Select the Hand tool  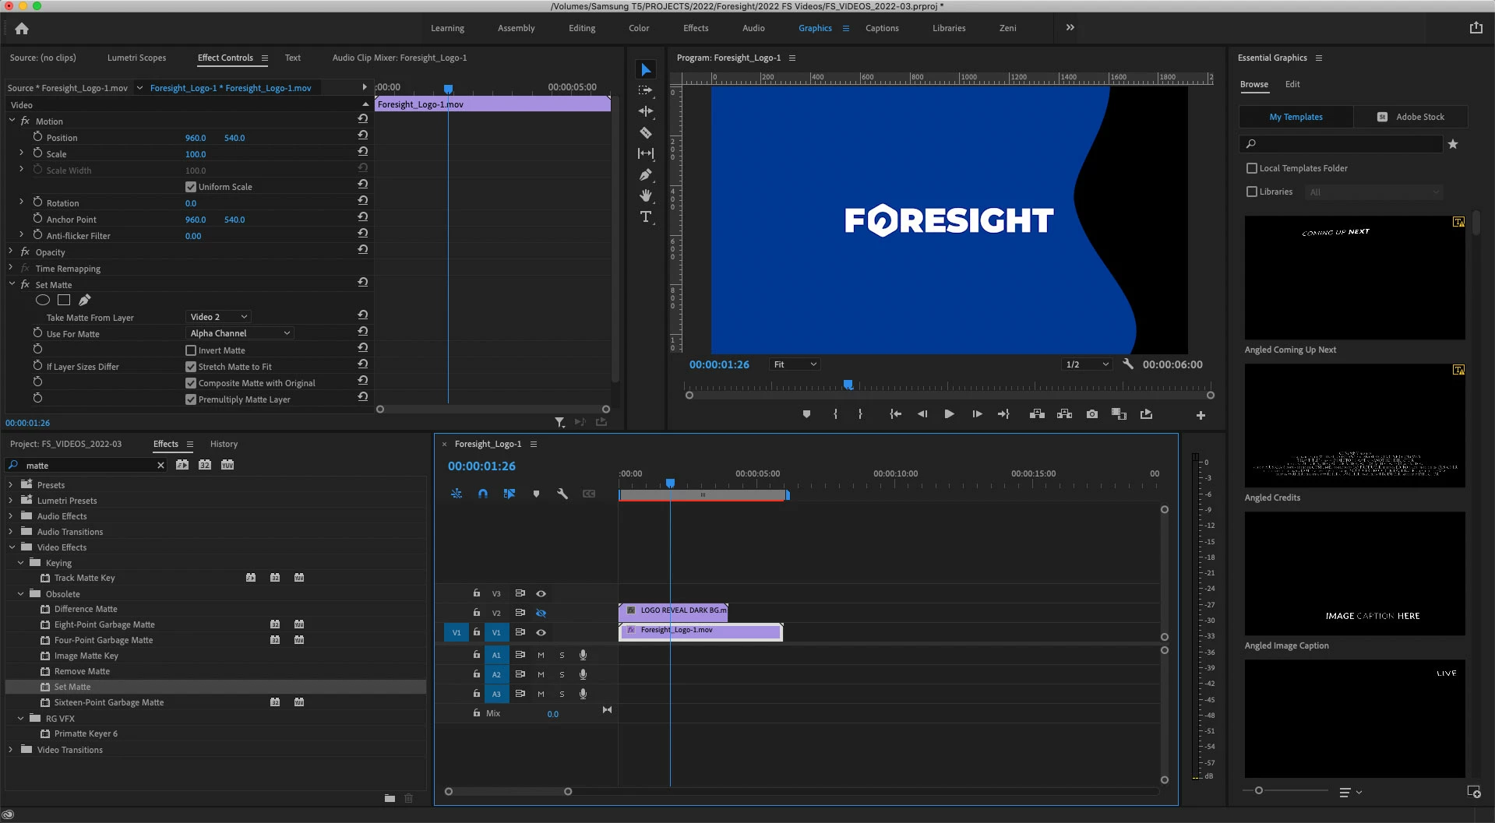click(x=646, y=195)
